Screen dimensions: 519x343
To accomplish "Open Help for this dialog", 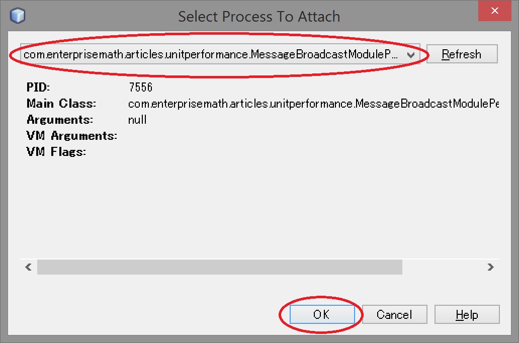I will (467, 315).
